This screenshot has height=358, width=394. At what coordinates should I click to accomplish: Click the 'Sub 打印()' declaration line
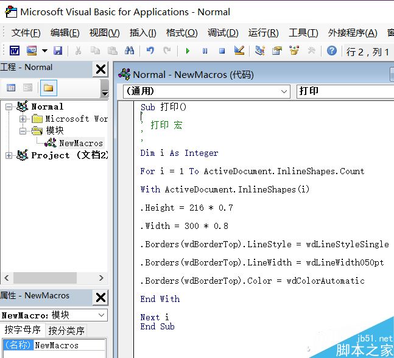pos(163,107)
